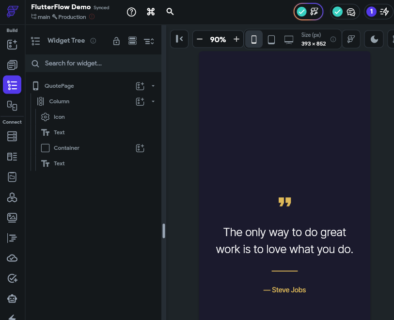Open keyboard shortcuts command icon
The height and width of the screenshot is (320, 394).
[x=151, y=12]
